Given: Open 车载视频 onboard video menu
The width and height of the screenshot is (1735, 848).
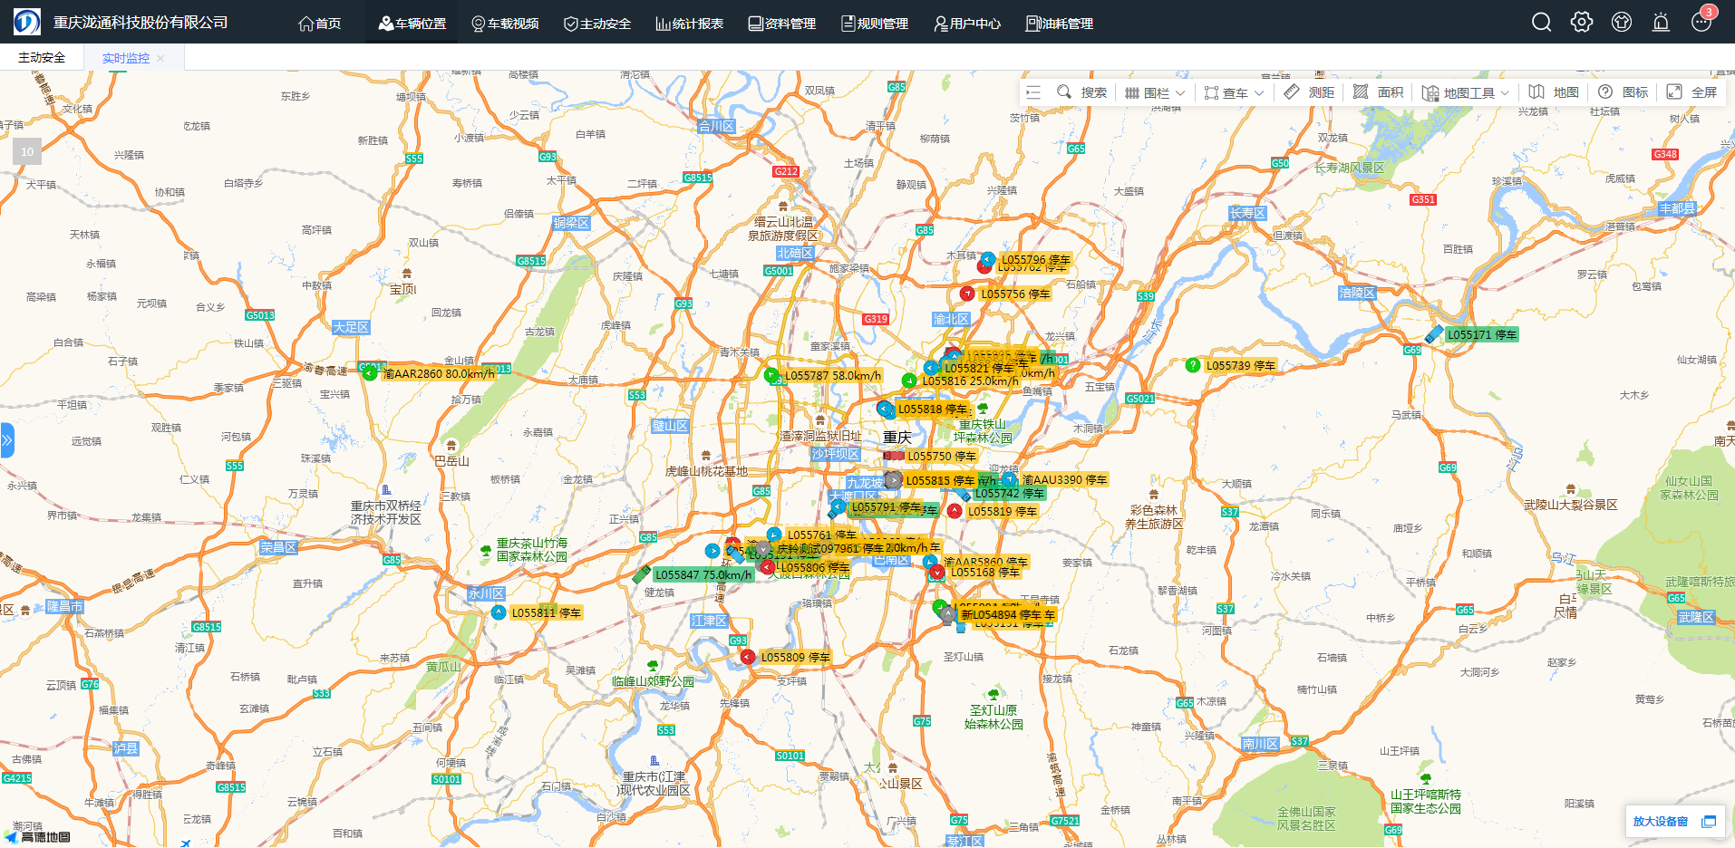Looking at the screenshot, I should [505, 23].
